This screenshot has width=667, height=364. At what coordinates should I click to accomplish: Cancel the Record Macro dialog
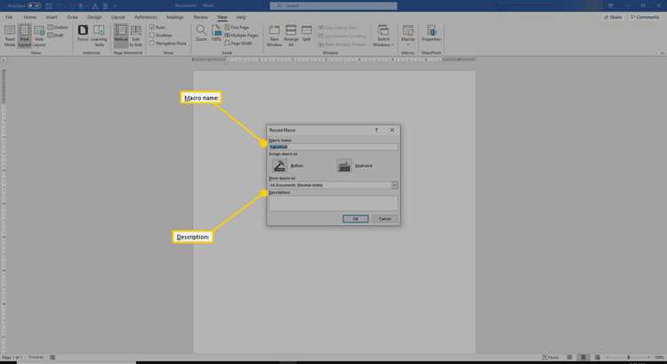384,219
